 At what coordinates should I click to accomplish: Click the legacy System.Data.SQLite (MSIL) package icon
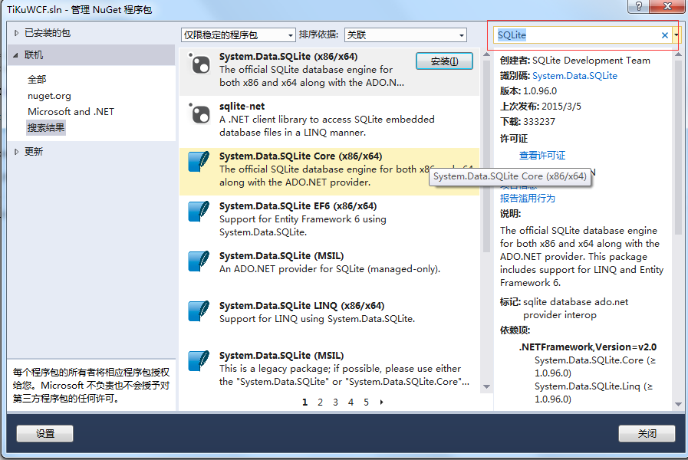click(199, 361)
